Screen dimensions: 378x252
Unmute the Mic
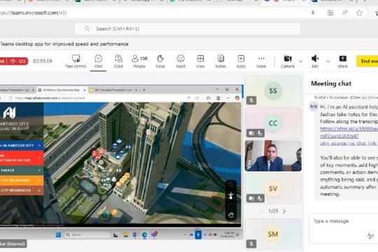point(315,62)
